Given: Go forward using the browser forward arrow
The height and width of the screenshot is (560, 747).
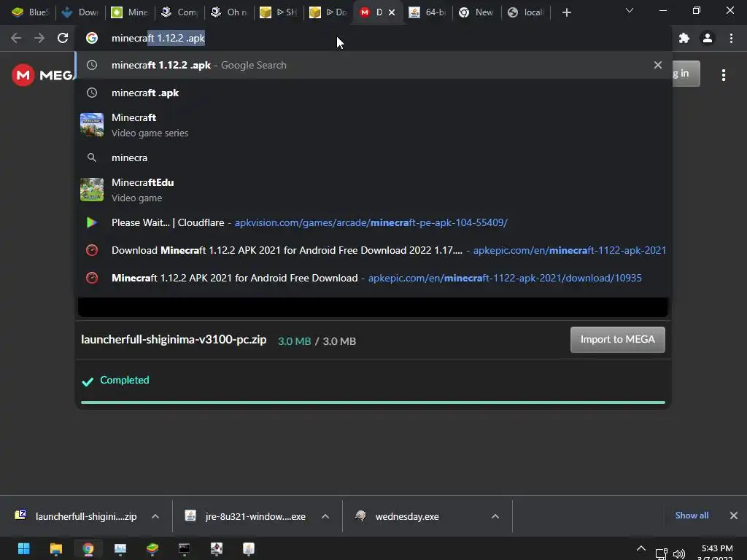Looking at the screenshot, I should [39, 38].
